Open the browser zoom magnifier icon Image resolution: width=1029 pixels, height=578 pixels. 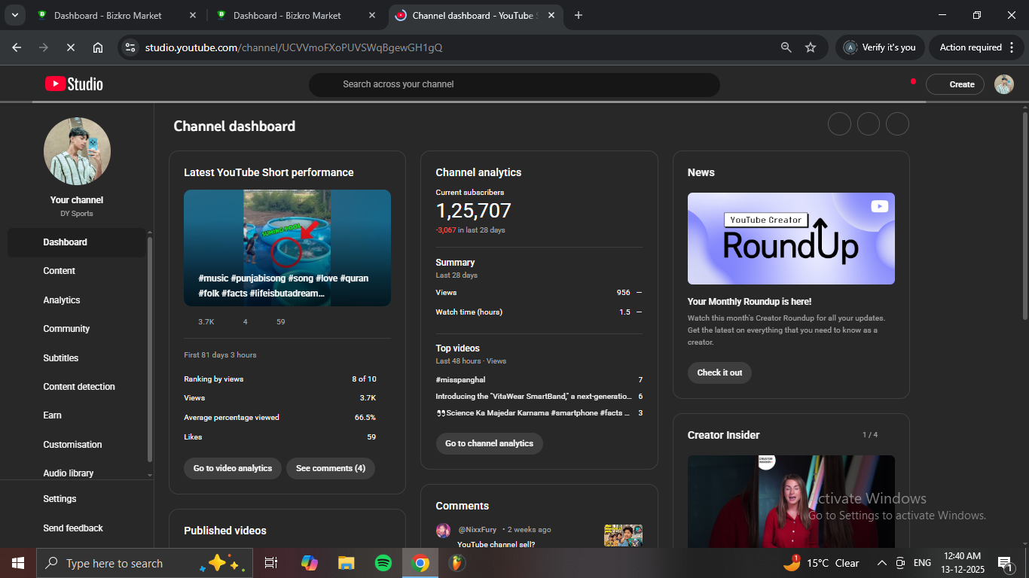click(x=786, y=47)
